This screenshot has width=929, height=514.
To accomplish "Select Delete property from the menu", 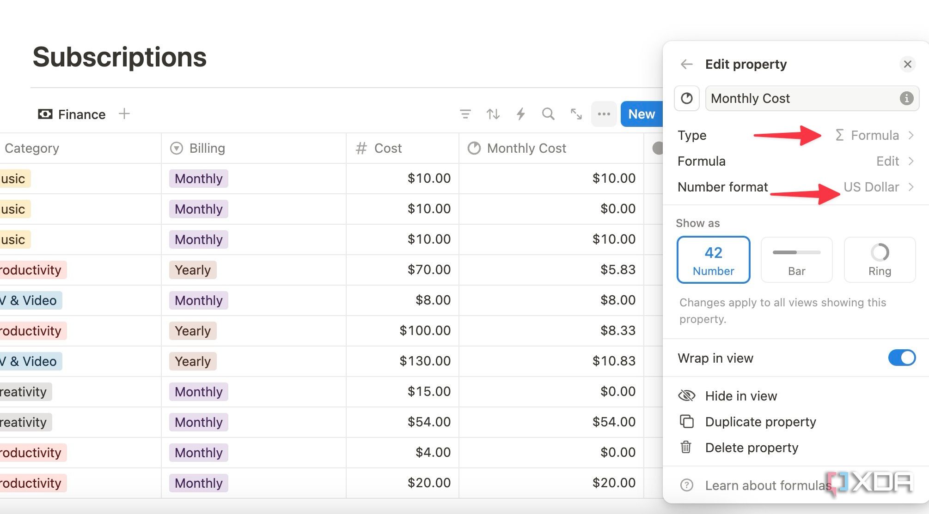I will coord(752,447).
